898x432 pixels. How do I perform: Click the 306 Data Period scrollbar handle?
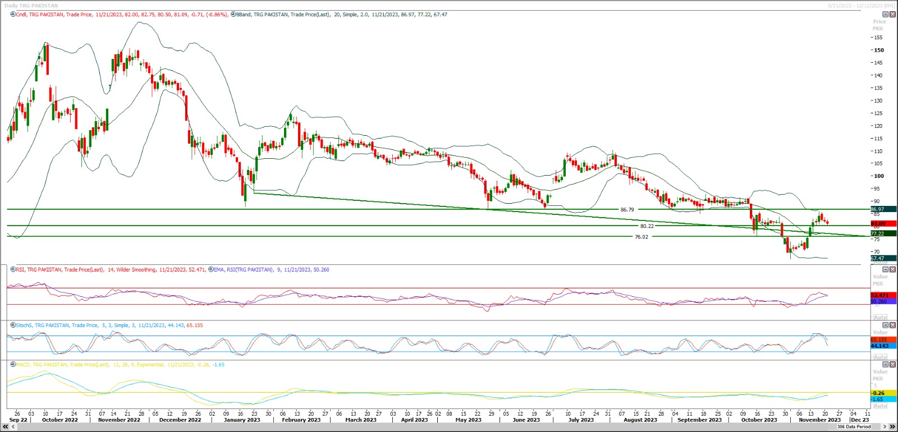[x=854, y=427]
